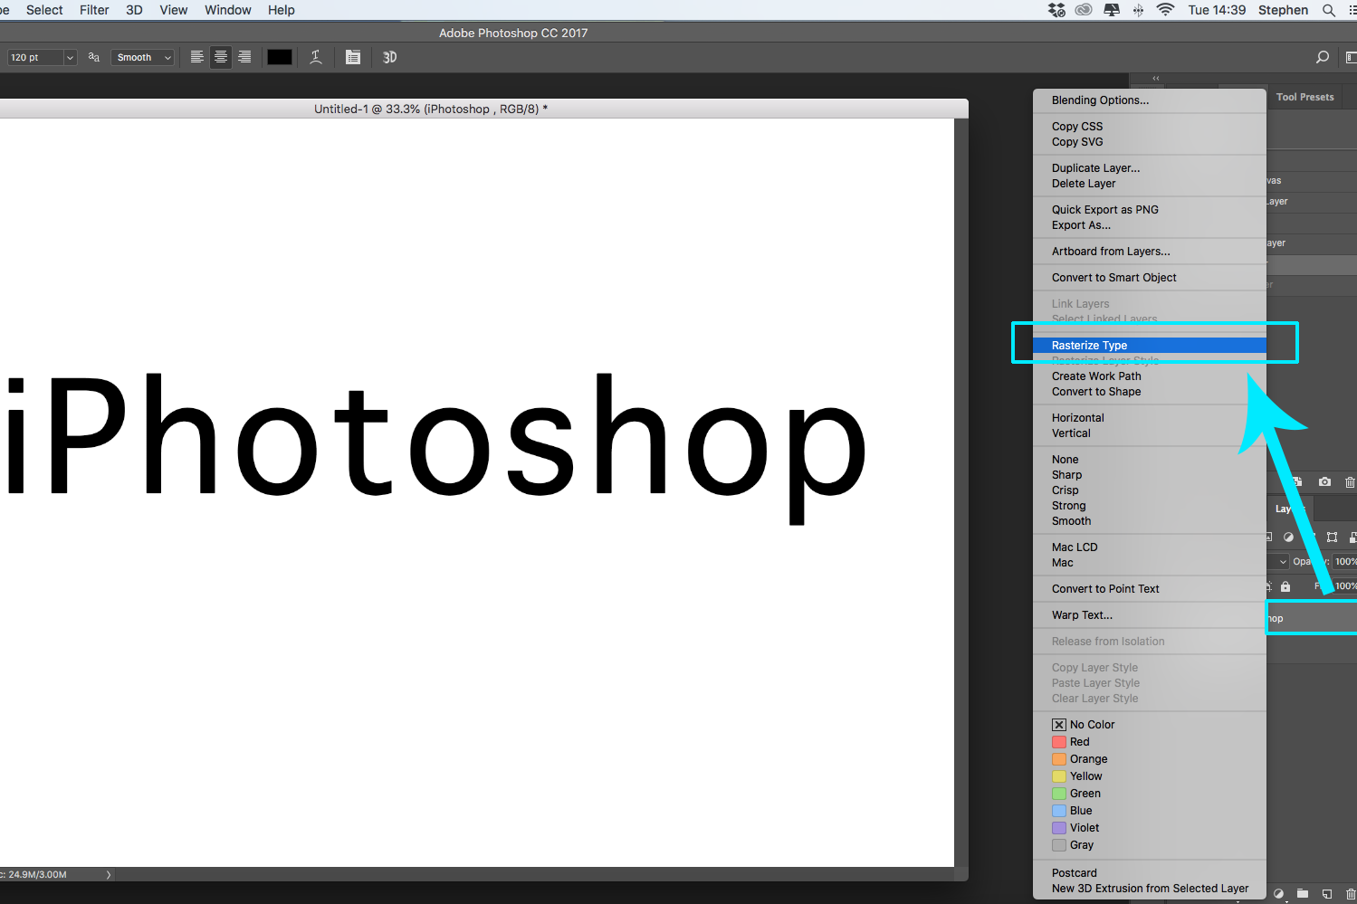Click the 3D button in options bar

pos(389,57)
